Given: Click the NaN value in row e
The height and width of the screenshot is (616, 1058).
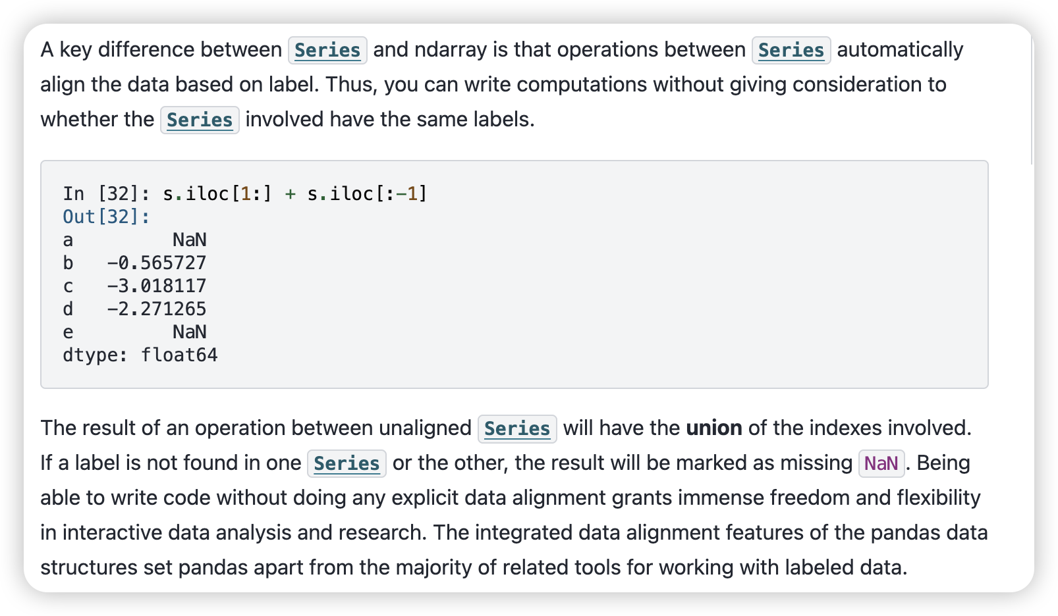Looking at the screenshot, I should point(190,332).
